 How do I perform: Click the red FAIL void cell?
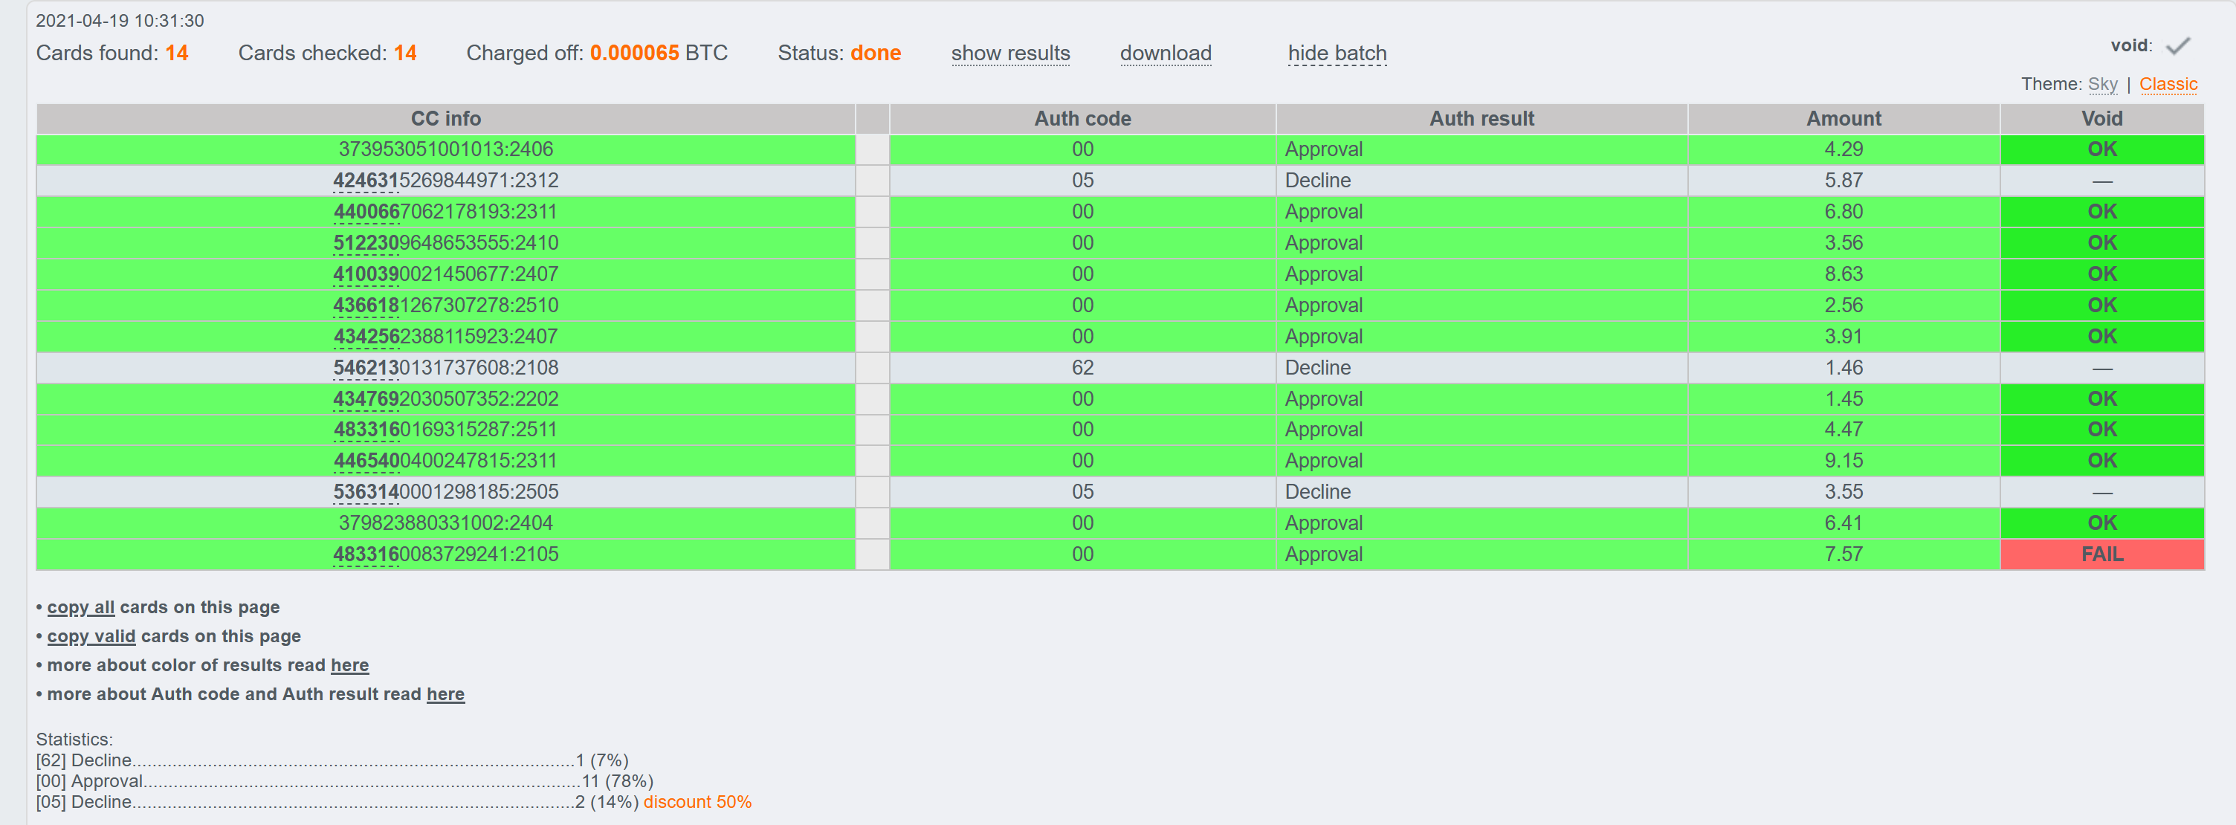coord(2101,554)
